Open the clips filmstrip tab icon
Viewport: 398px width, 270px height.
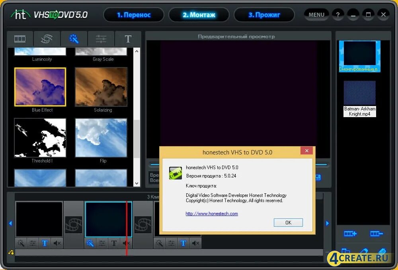[x=20, y=39]
